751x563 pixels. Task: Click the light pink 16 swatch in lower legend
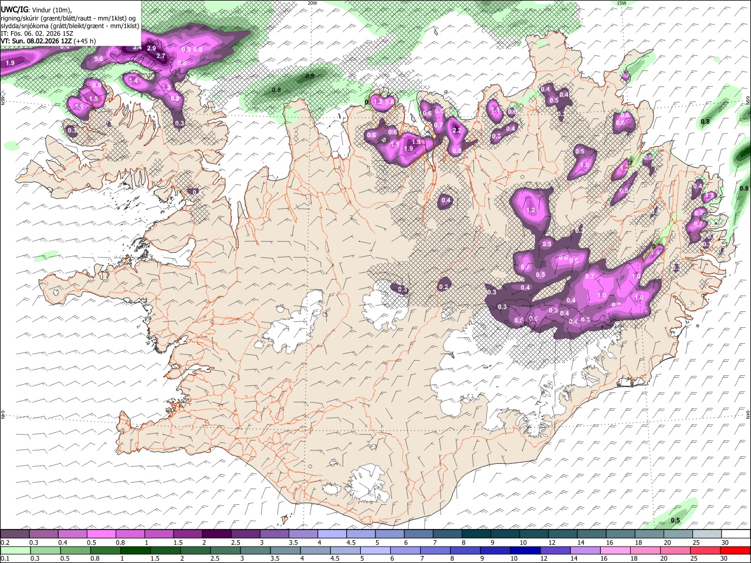615,550
